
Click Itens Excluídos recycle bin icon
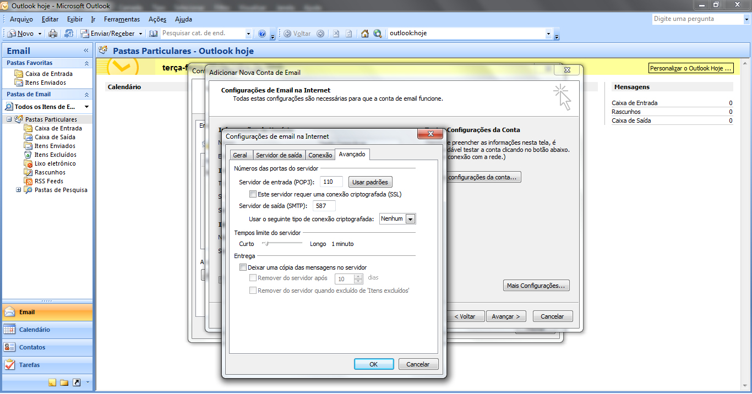(x=29, y=155)
